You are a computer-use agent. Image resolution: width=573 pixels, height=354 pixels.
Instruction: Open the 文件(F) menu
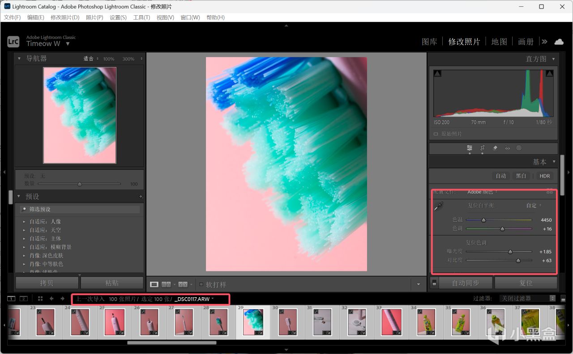13,17
